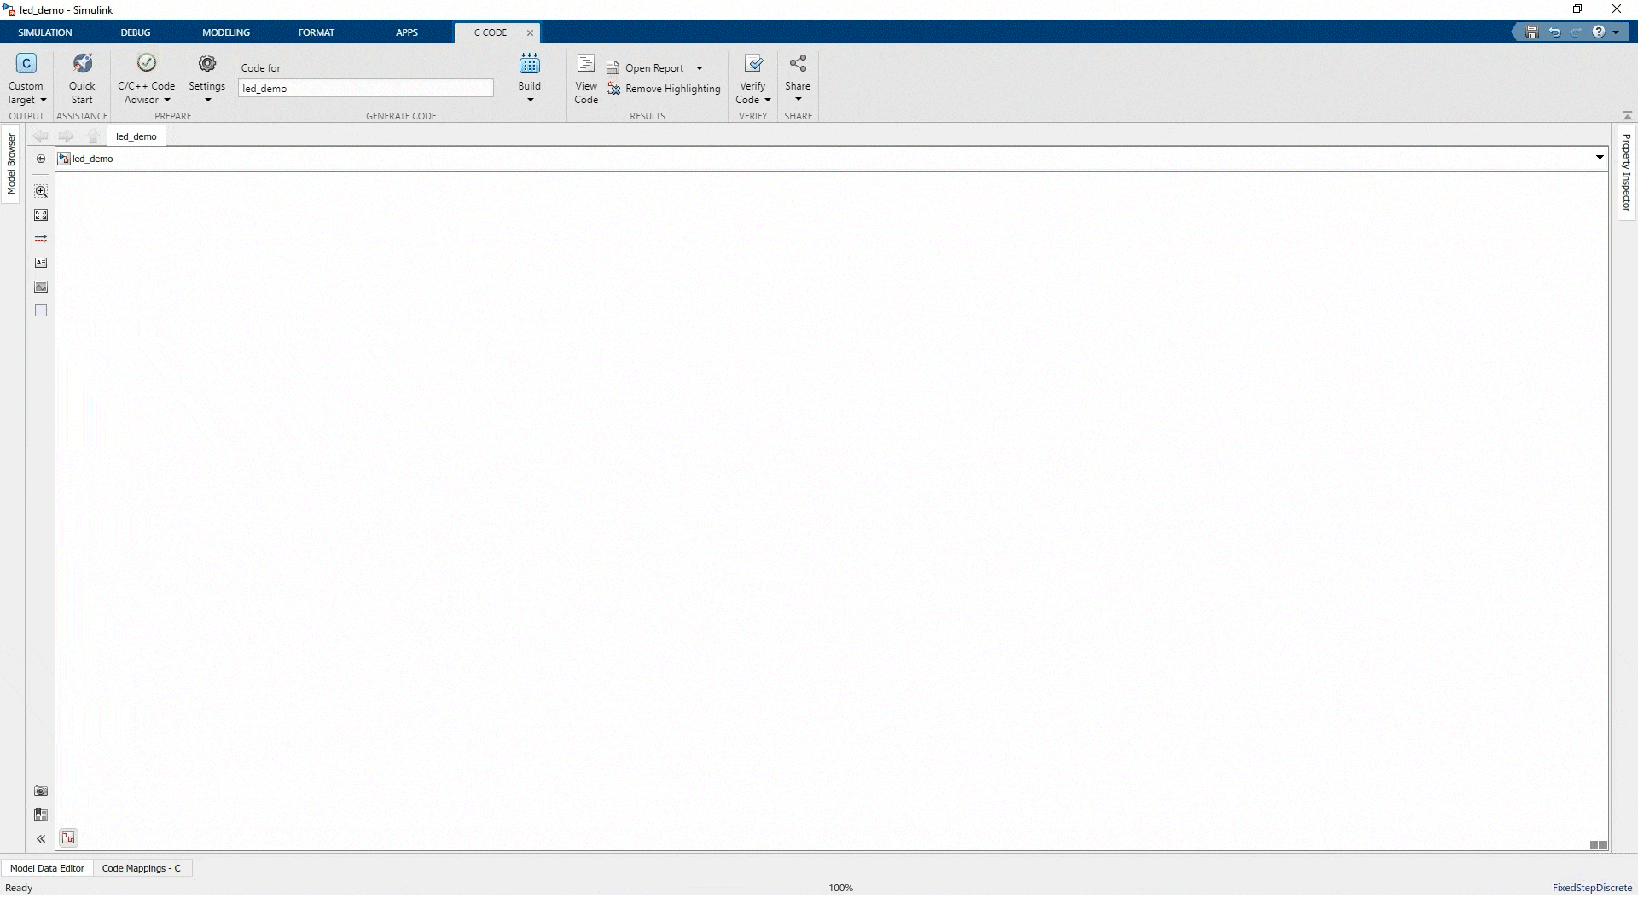This screenshot has height=921, width=1638.
Task: Open the Code Mappings - C tab
Action: pyautogui.click(x=142, y=868)
